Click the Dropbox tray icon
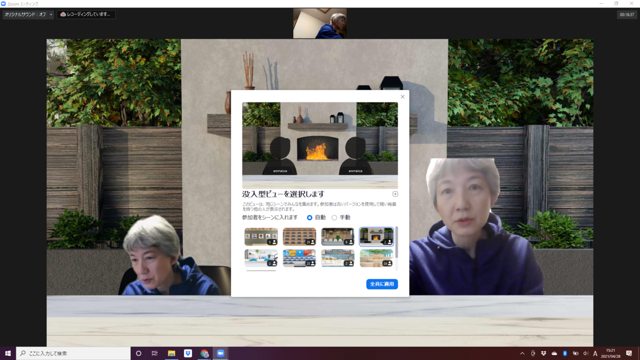This screenshot has width=640, height=360. pyautogui.click(x=543, y=353)
